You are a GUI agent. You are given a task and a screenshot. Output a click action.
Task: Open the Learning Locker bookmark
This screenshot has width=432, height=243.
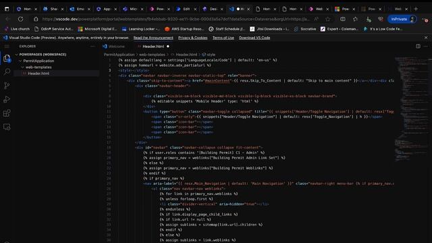[x=141, y=29]
